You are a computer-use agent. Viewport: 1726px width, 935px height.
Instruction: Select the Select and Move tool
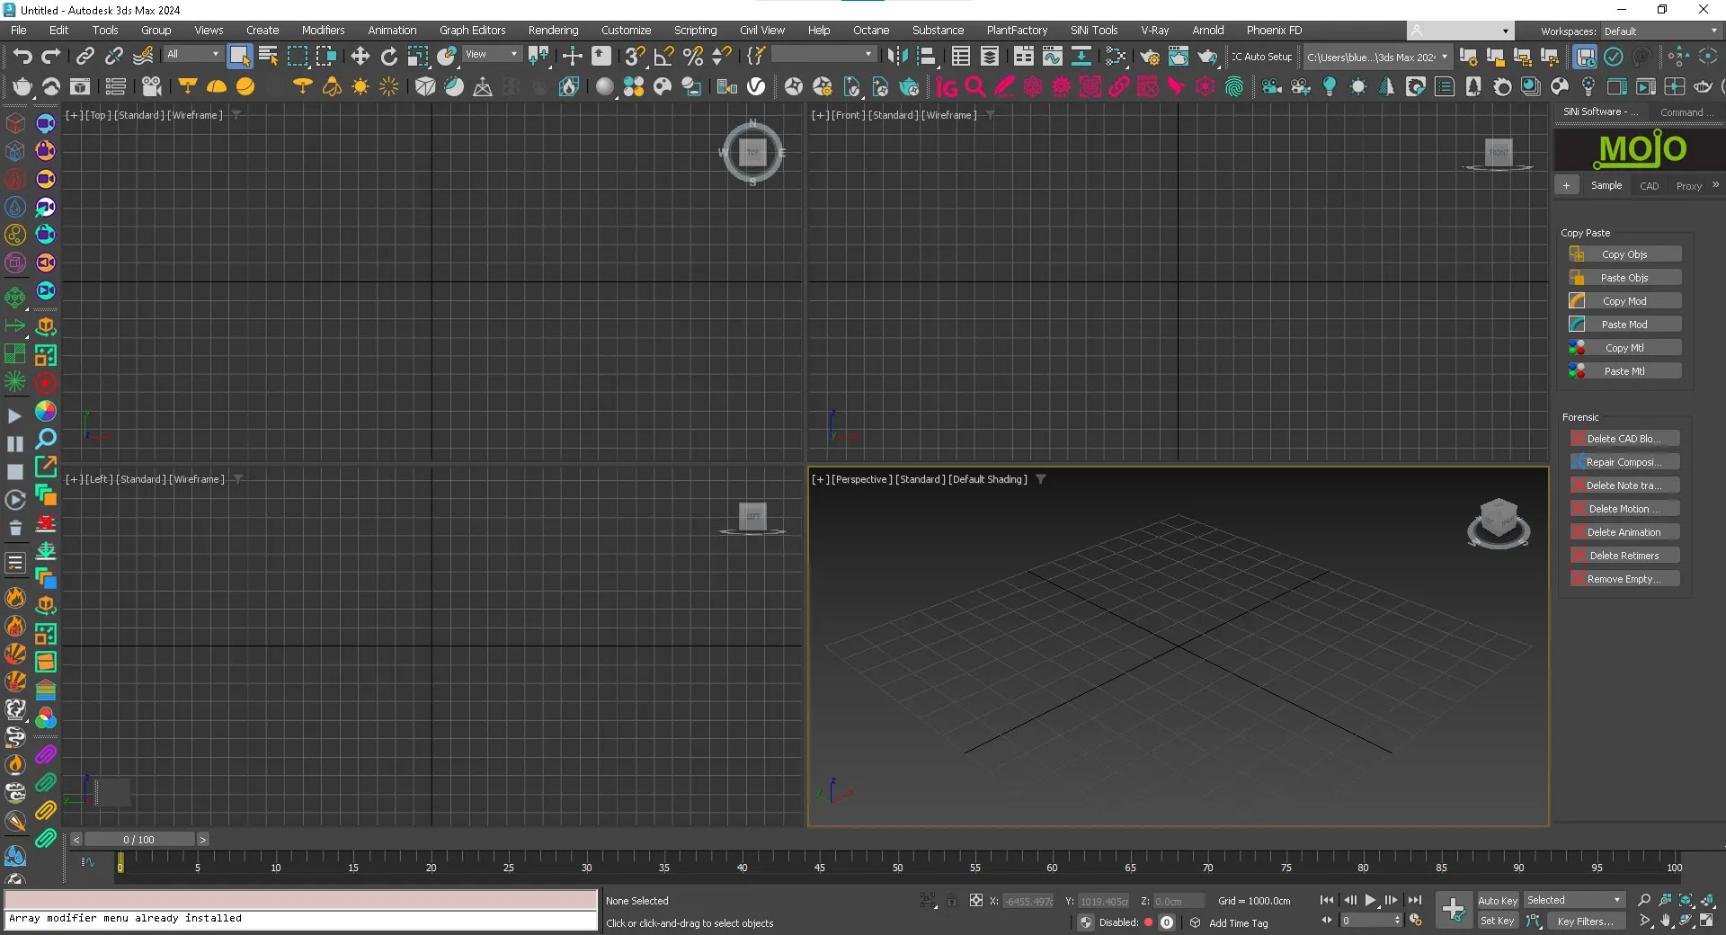[x=360, y=56]
